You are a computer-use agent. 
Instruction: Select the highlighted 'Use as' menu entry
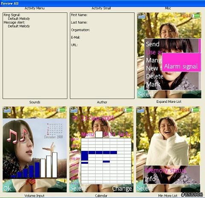tap(154, 52)
